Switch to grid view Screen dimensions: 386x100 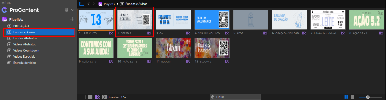pos(346,97)
